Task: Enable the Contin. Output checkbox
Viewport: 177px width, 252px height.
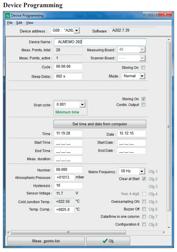Action: click(x=143, y=105)
